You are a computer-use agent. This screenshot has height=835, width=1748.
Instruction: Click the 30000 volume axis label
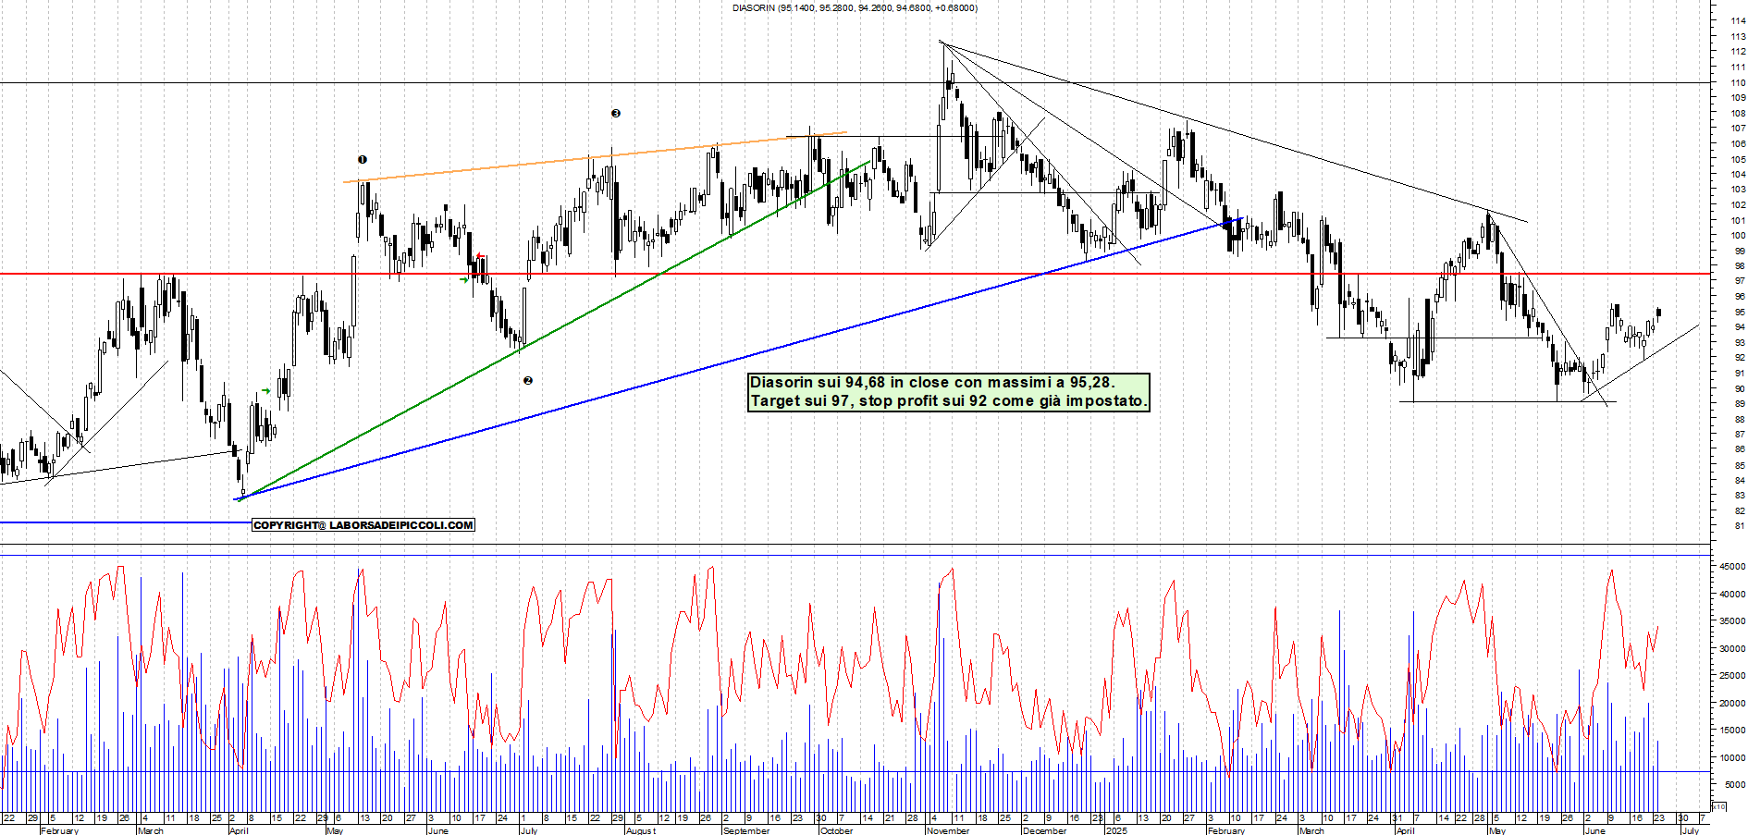(1732, 649)
